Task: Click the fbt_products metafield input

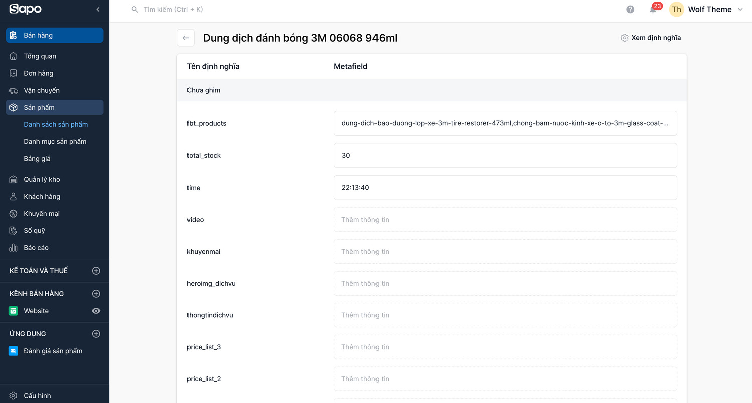Action: point(505,123)
